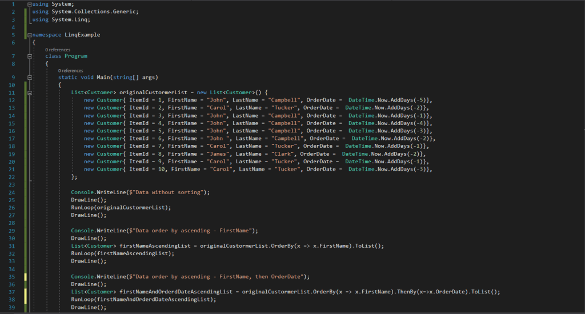585x314 pixels.
Task: Open "0 references" CodeLens above class Program
Action: pyautogui.click(x=58, y=50)
